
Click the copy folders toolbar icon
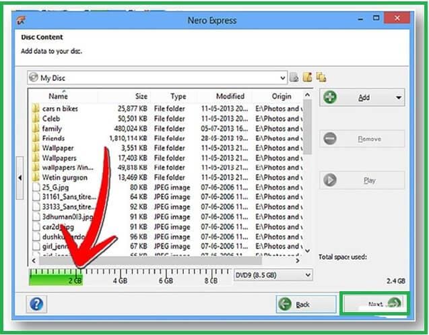coord(321,78)
